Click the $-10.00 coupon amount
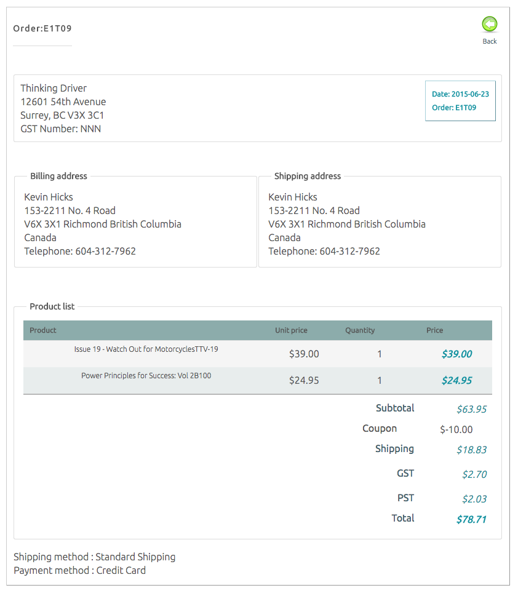The width and height of the screenshot is (518, 596). tap(456, 429)
